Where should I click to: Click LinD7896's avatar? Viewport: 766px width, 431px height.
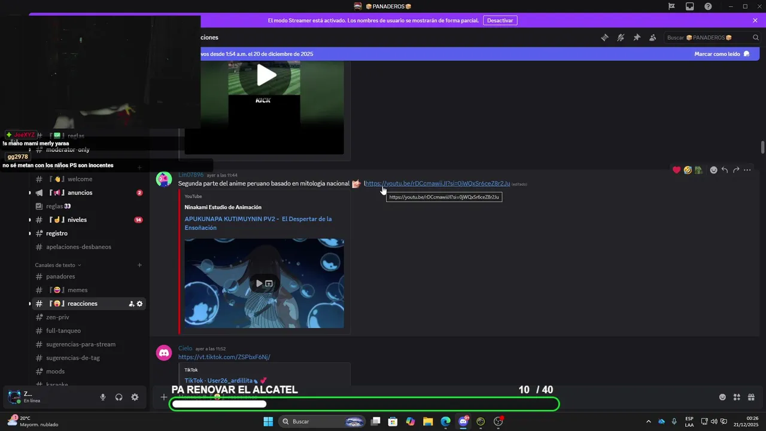coord(164,180)
